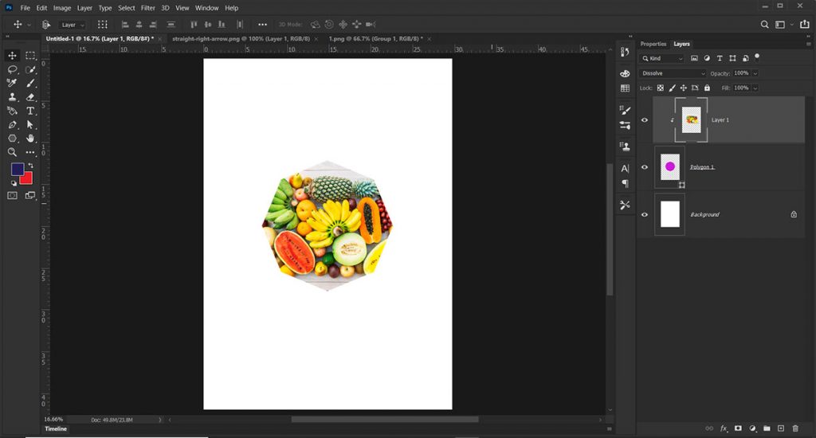Image resolution: width=816 pixels, height=438 pixels.
Task: Select the Polygon shape tool
Action: (x=12, y=139)
